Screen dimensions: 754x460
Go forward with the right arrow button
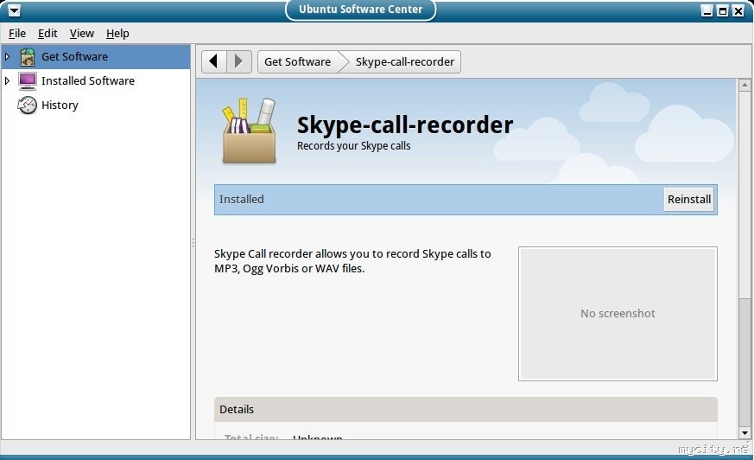tap(239, 61)
